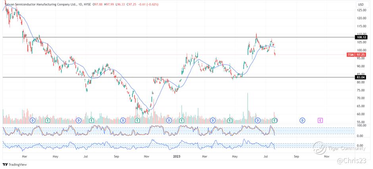Click the 115.00 price axis label

click(361, 26)
